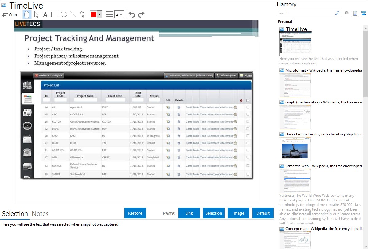Screen dimensions: 368x249
Task: Select the straight line tool
Action: click(73, 14)
